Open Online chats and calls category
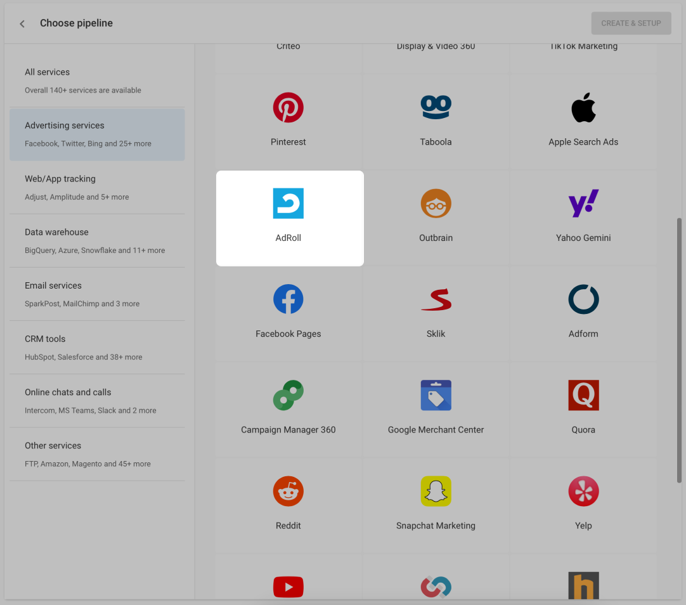 (x=97, y=401)
